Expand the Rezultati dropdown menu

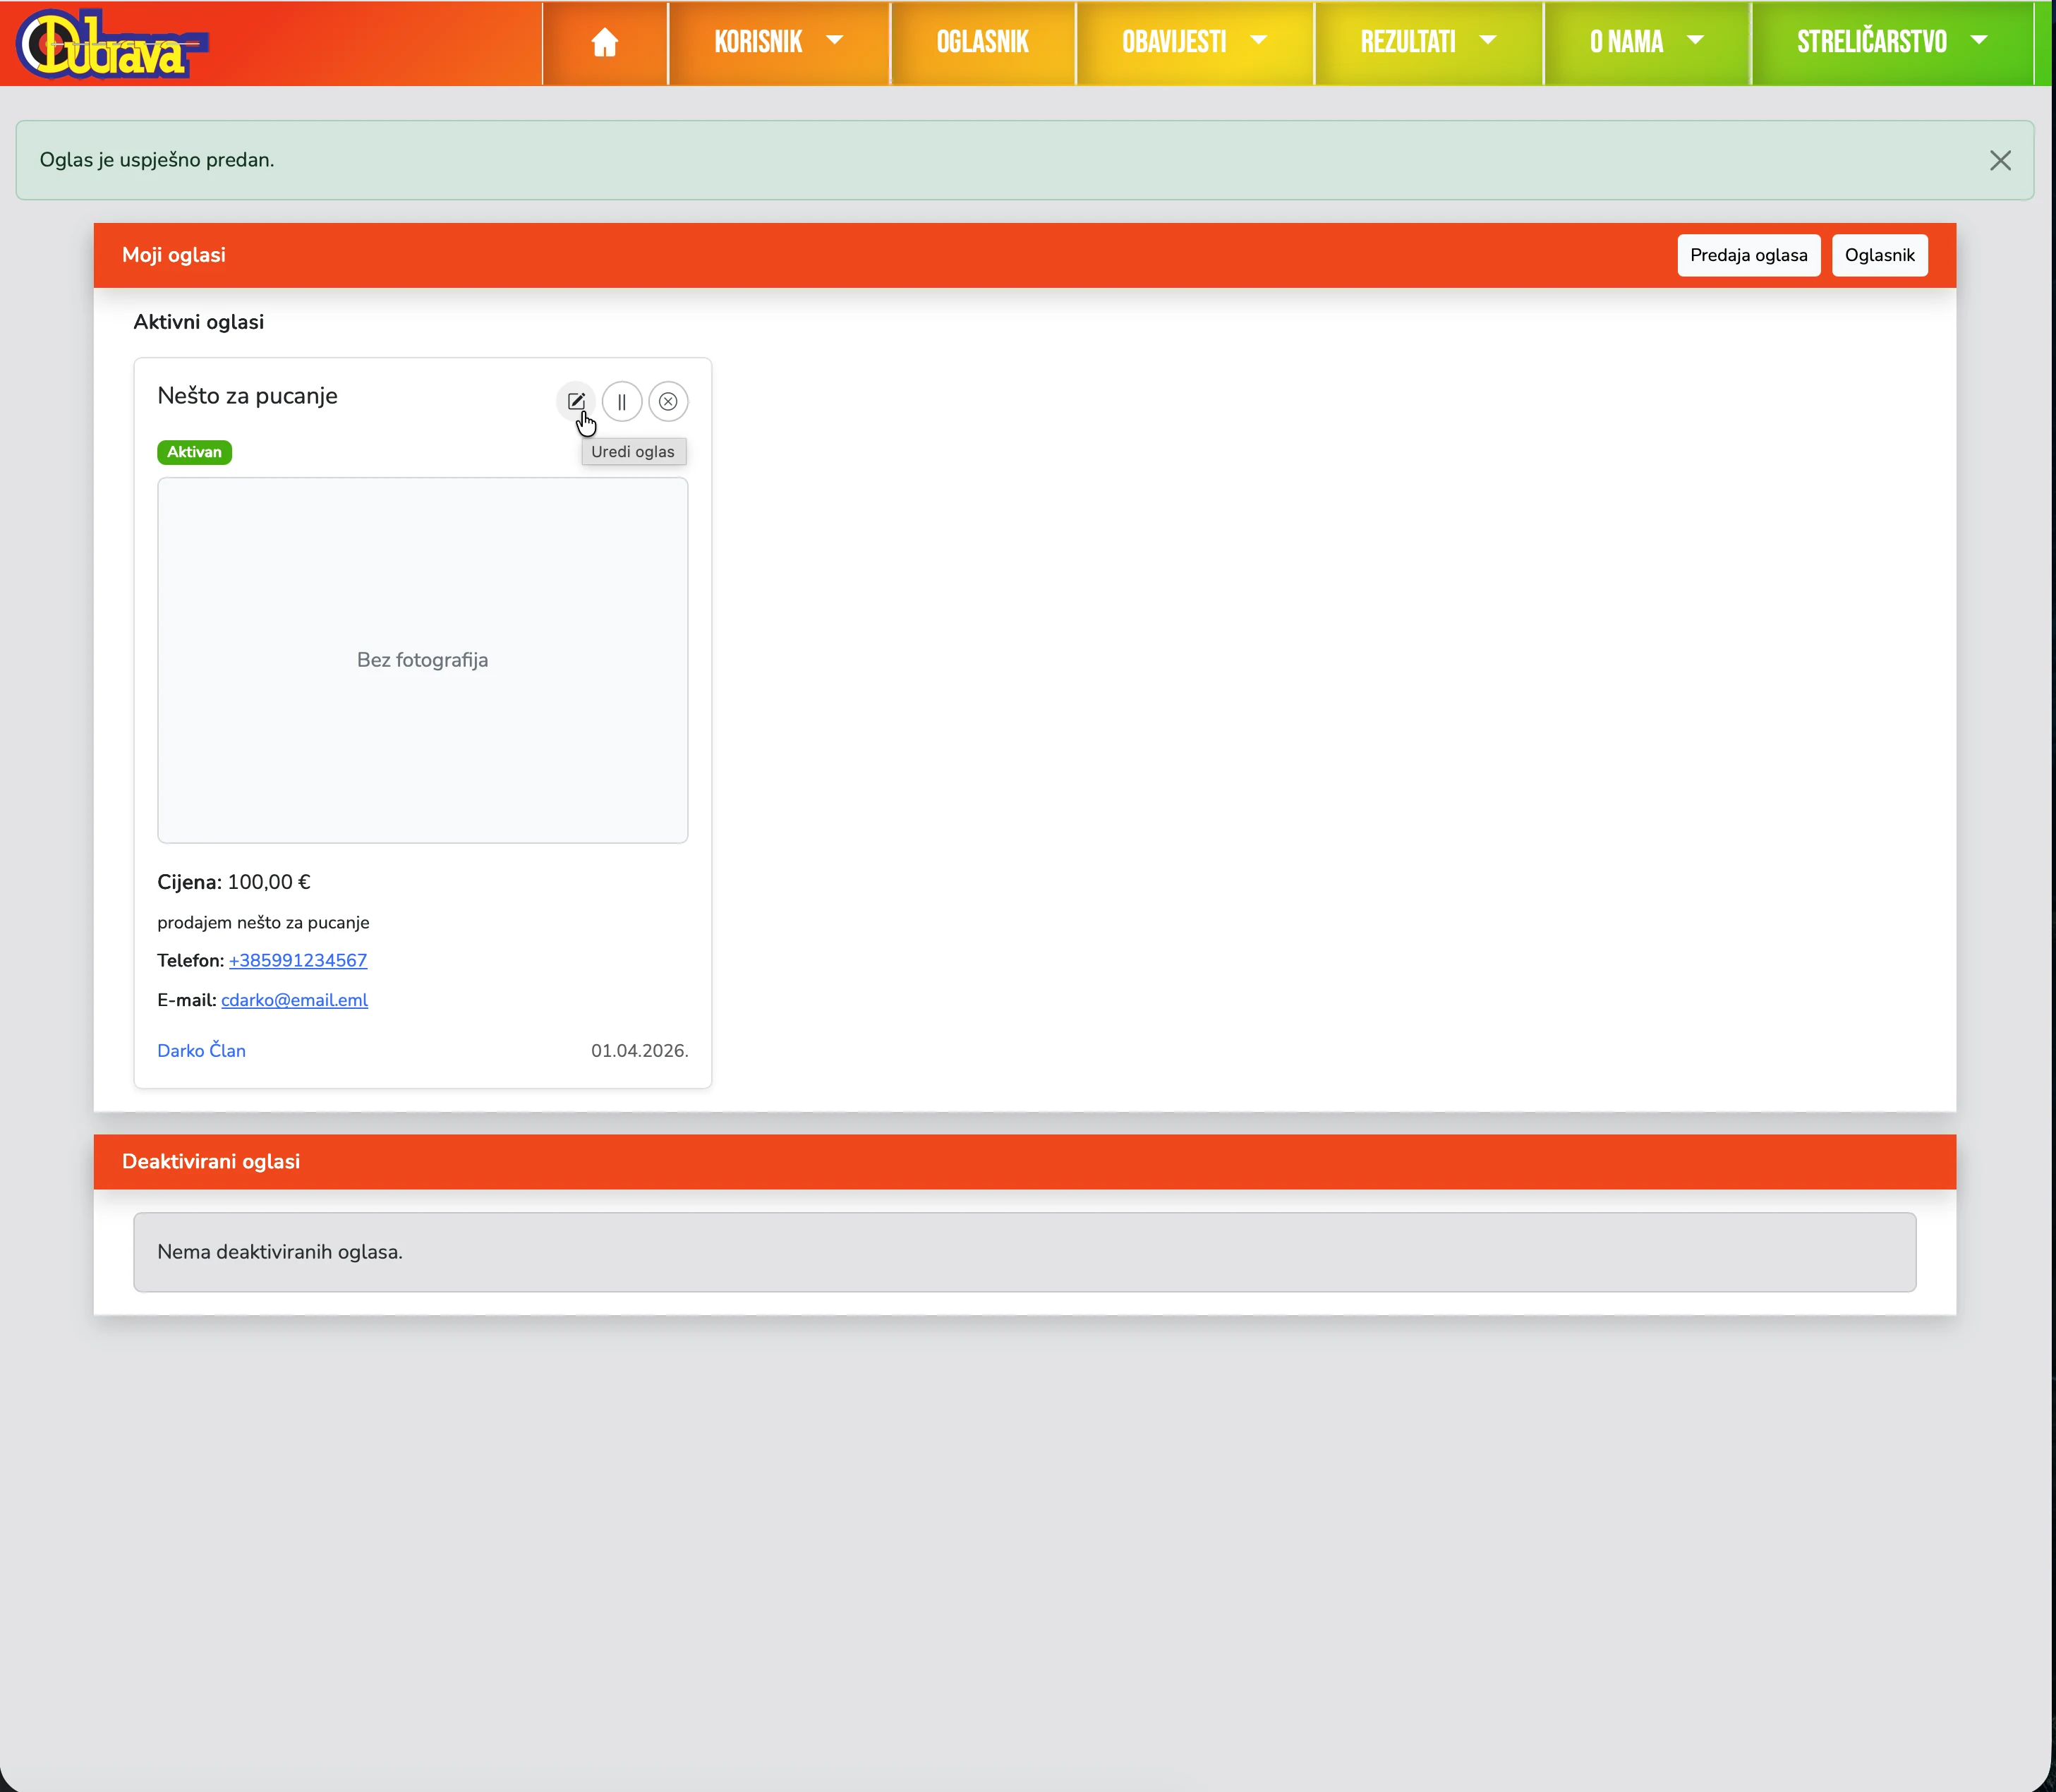(1428, 42)
